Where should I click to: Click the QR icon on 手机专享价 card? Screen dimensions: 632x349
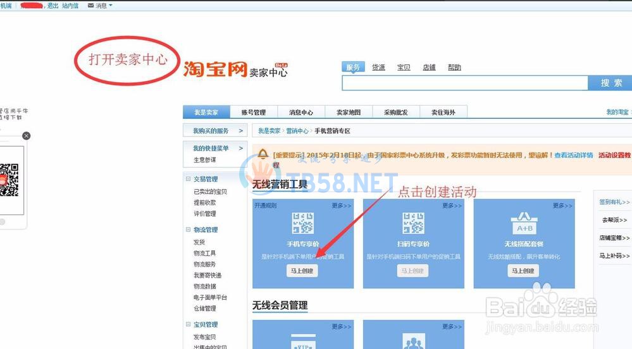coord(303,223)
